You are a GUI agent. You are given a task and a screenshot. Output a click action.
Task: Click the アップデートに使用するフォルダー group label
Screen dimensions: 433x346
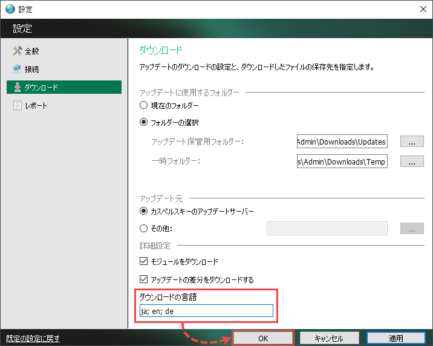[x=189, y=93]
